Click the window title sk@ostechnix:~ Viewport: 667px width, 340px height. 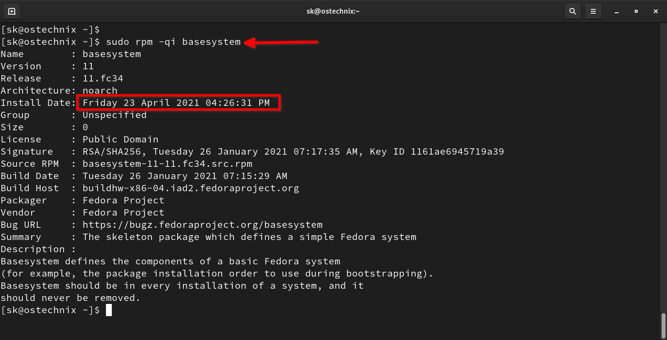point(333,11)
